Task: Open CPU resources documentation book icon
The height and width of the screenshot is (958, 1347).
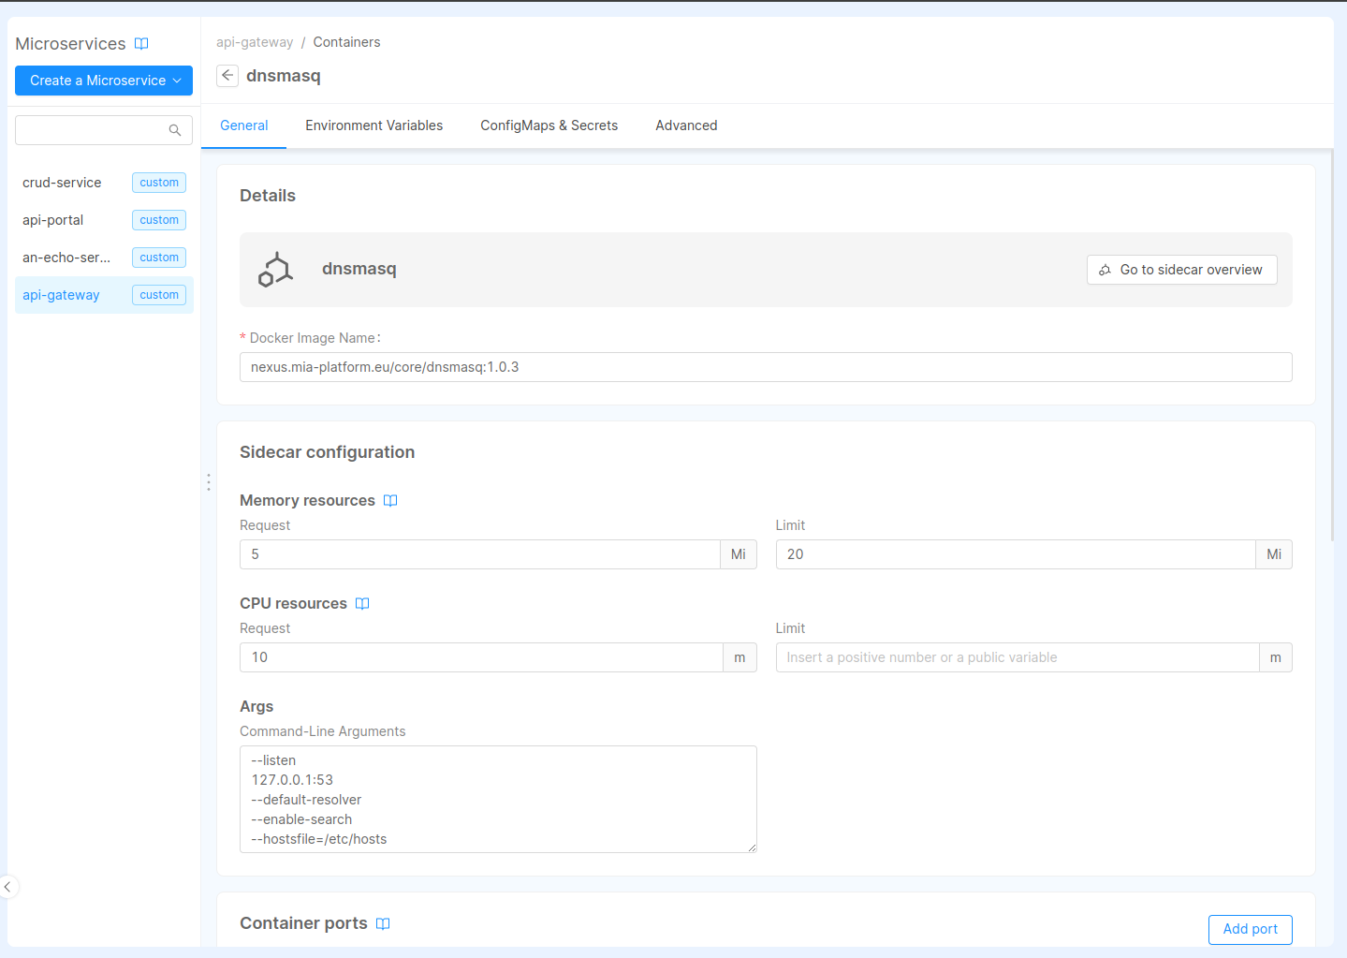Action: point(362,604)
